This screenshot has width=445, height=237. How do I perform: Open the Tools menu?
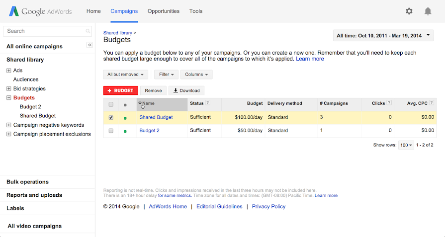(x=196, y=11)
